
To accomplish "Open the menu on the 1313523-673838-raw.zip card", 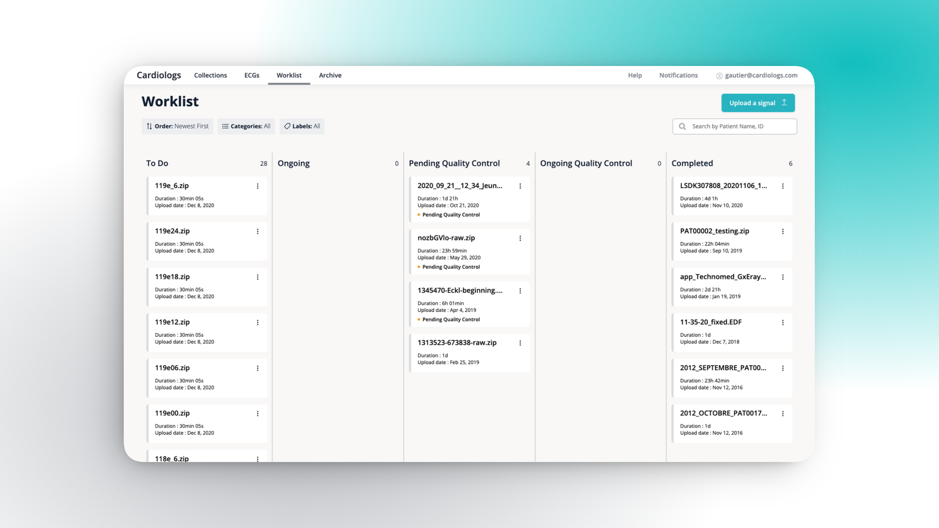I will pos(520,343).
